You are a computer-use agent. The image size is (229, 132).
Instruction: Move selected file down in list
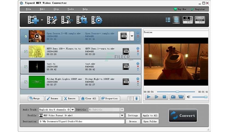pyautogui.click(x=136, y=98)
